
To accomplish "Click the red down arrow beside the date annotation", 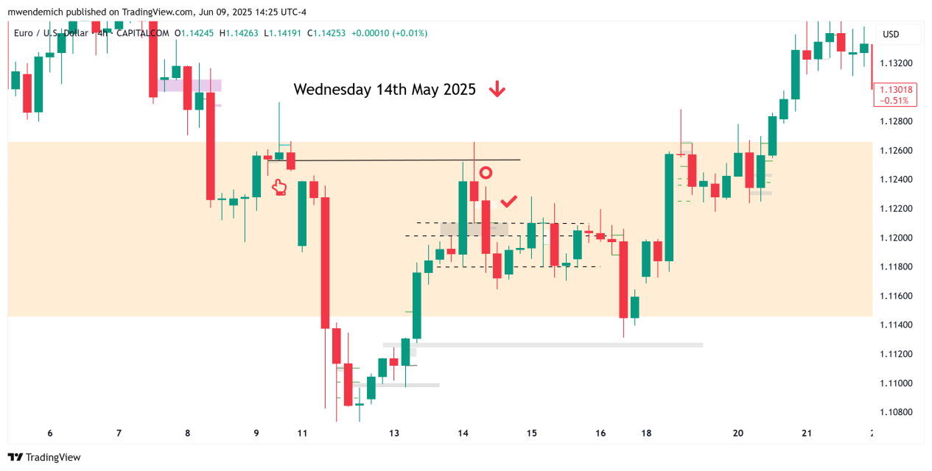I will [x=497, y=90].
